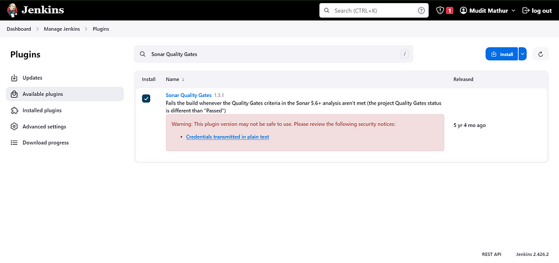
Task: Click the Jenkins title text in header
Action: (42, 10)
